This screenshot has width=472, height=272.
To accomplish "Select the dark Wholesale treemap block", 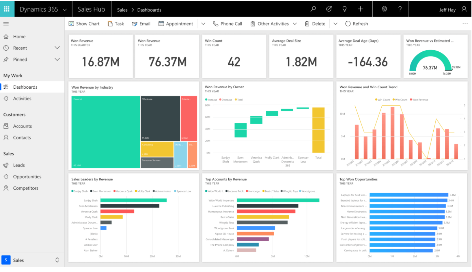I will tap(160, 118).
